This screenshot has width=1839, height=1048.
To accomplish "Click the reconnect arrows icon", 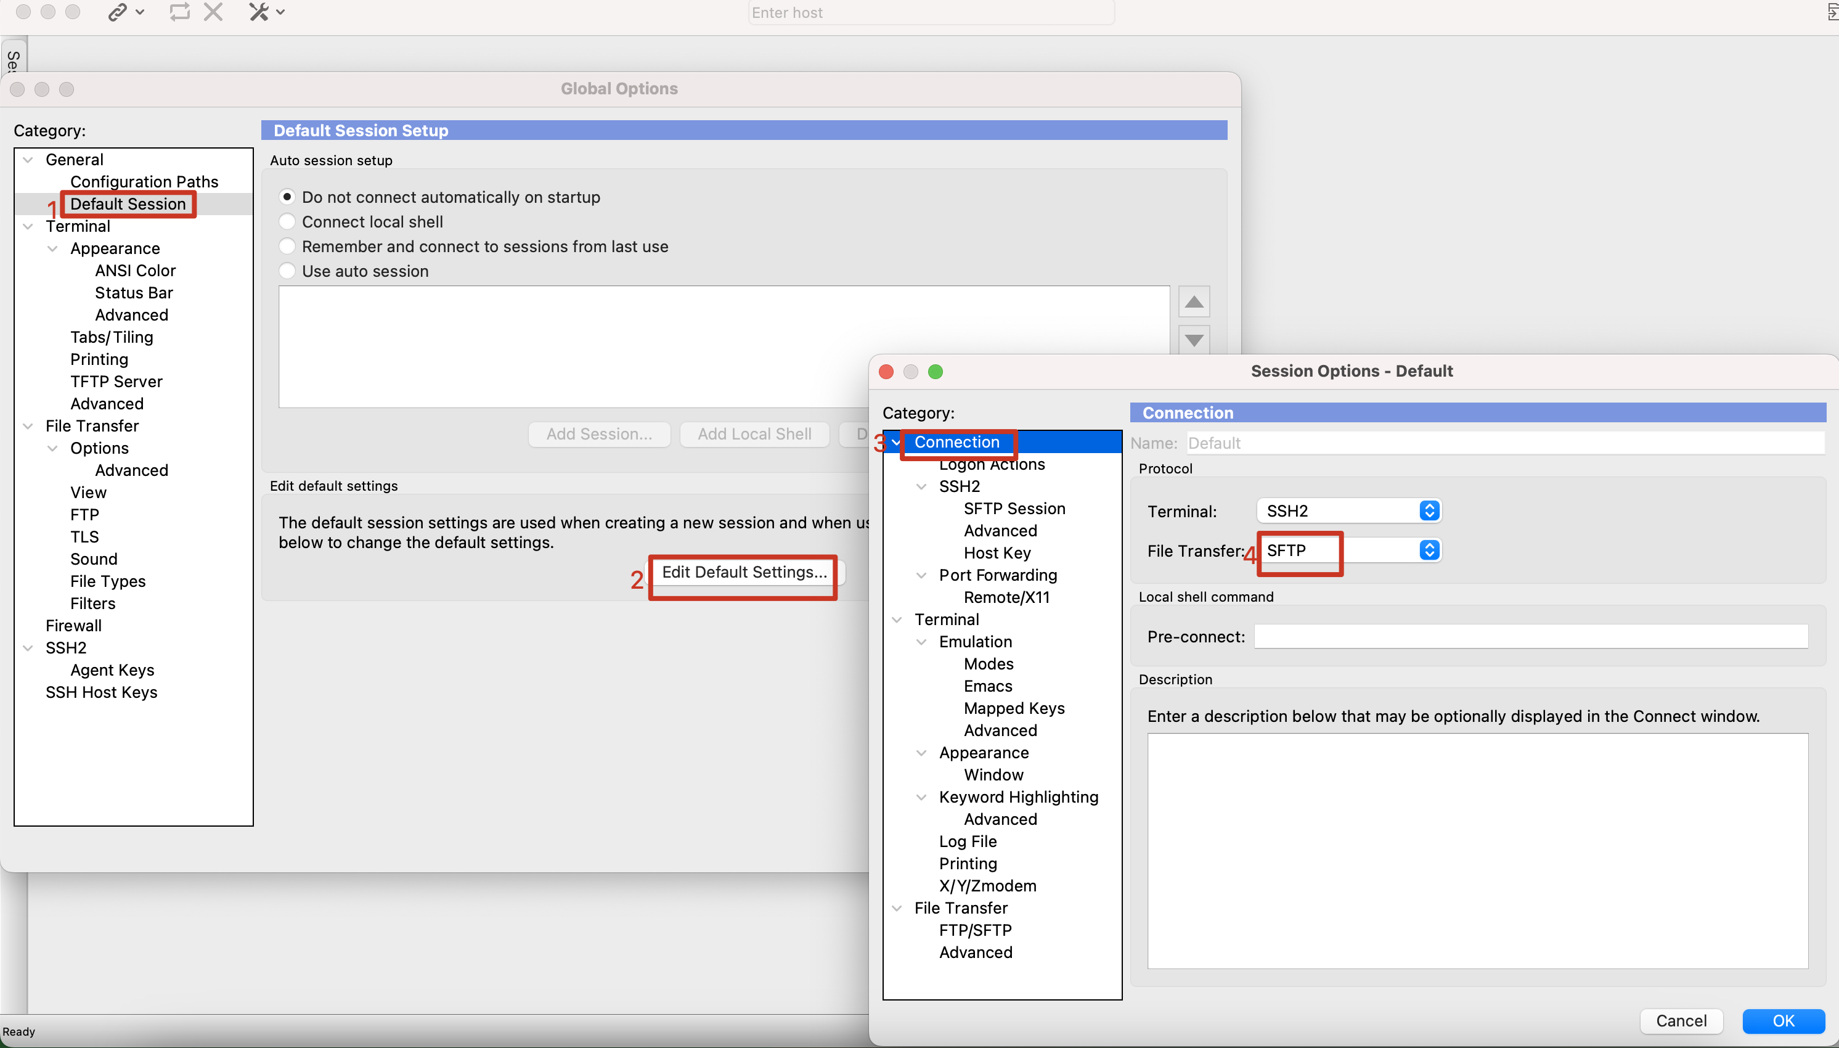I will [179, 12].
